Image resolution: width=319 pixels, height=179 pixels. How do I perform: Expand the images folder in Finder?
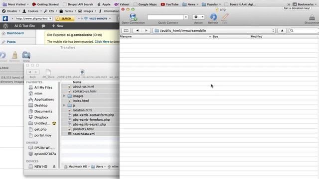64,96
